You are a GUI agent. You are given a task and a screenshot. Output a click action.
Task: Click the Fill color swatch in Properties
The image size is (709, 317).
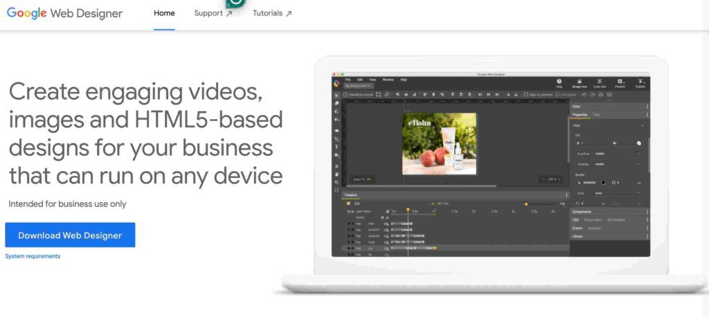639,143
